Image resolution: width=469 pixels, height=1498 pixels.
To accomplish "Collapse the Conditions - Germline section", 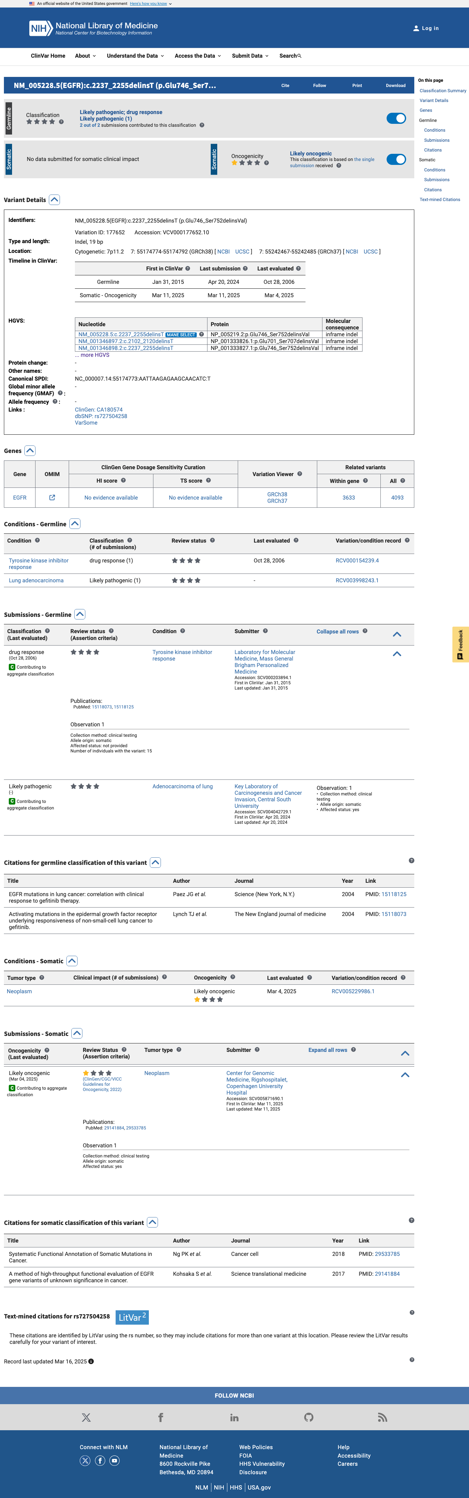I will [75, 524].
